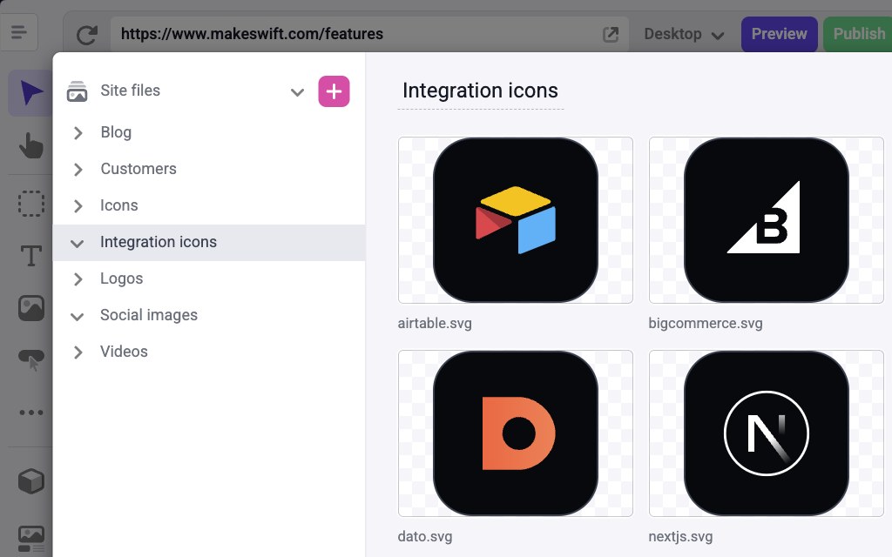Select the bigcommerce.svg thumbnail
The height and width of the screenshot is (557, 892).
pos(767,220)
